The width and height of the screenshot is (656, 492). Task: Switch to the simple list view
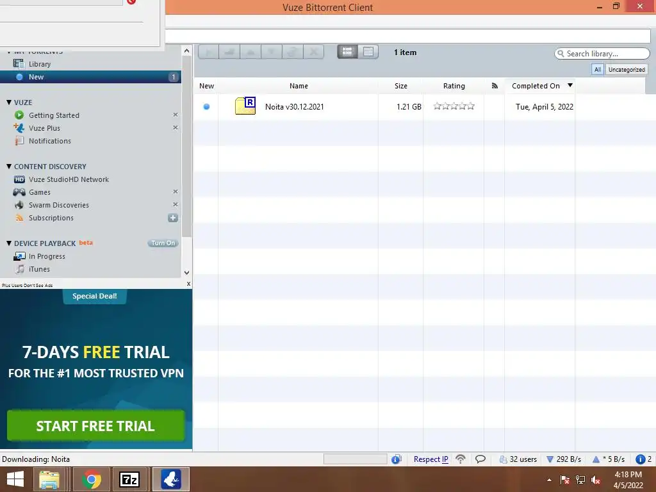coord(368,52)
